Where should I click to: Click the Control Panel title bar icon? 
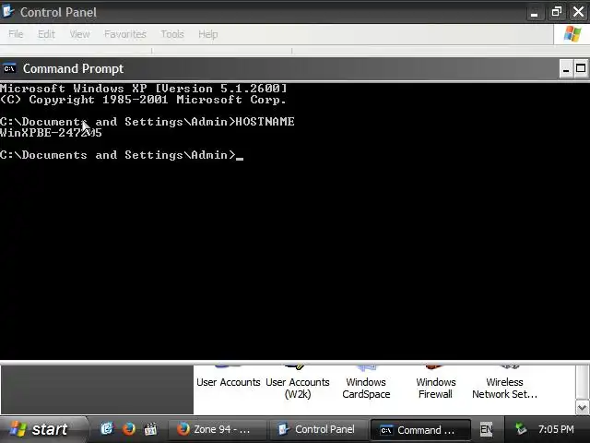tap(7, 11)
